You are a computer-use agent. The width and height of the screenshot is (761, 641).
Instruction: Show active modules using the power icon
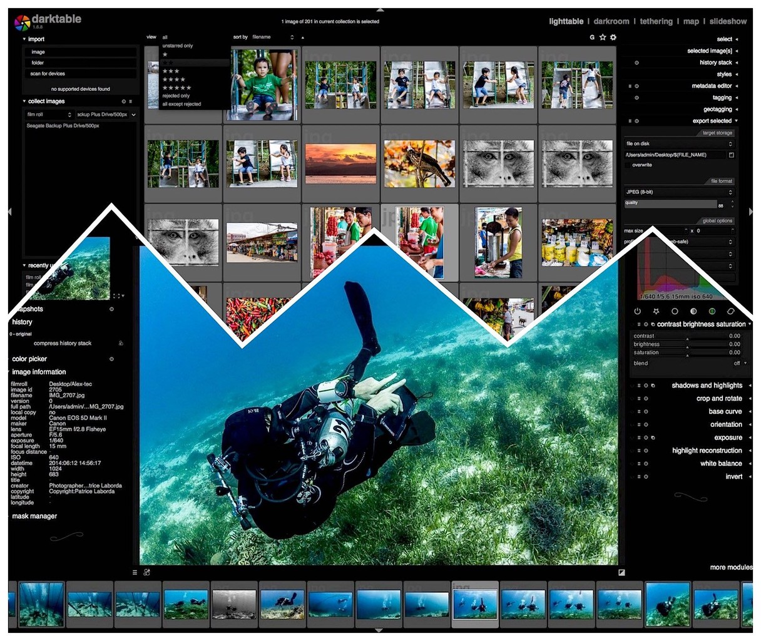click(638, 311)
